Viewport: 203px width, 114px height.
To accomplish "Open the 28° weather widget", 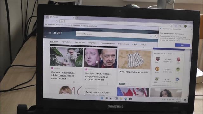I will [x=58, y=33].
